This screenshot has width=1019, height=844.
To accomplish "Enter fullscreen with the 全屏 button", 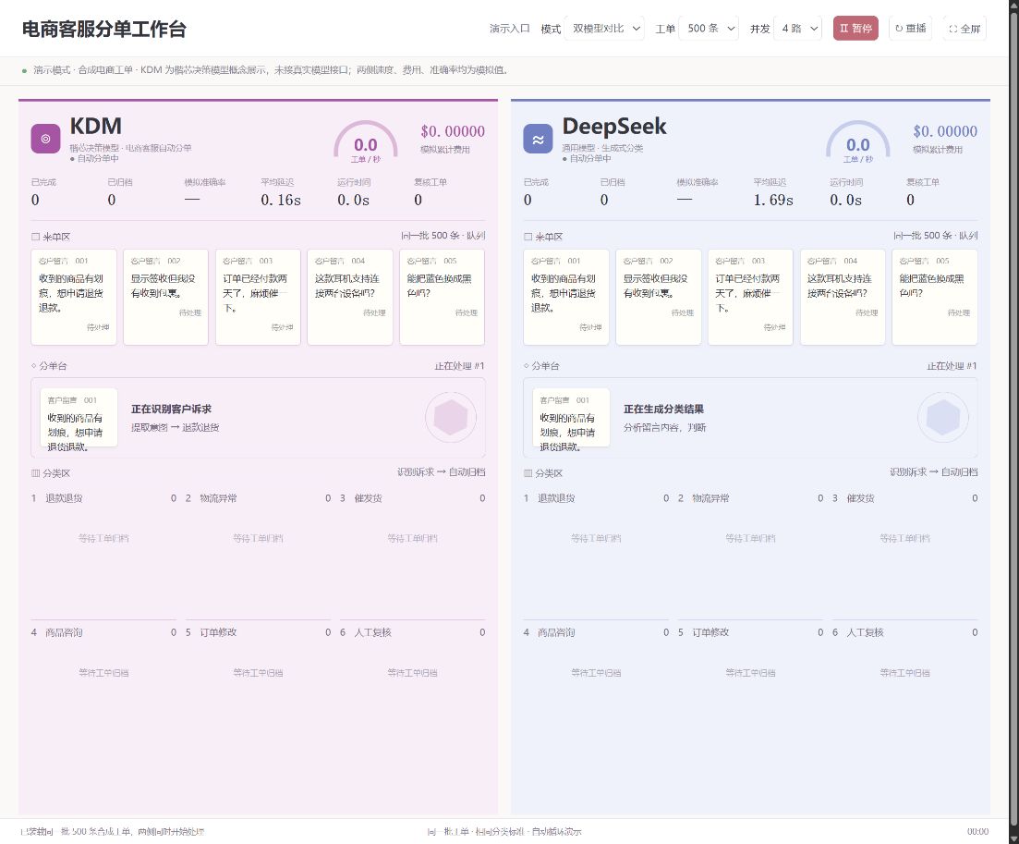I will [x=964, y=29].
